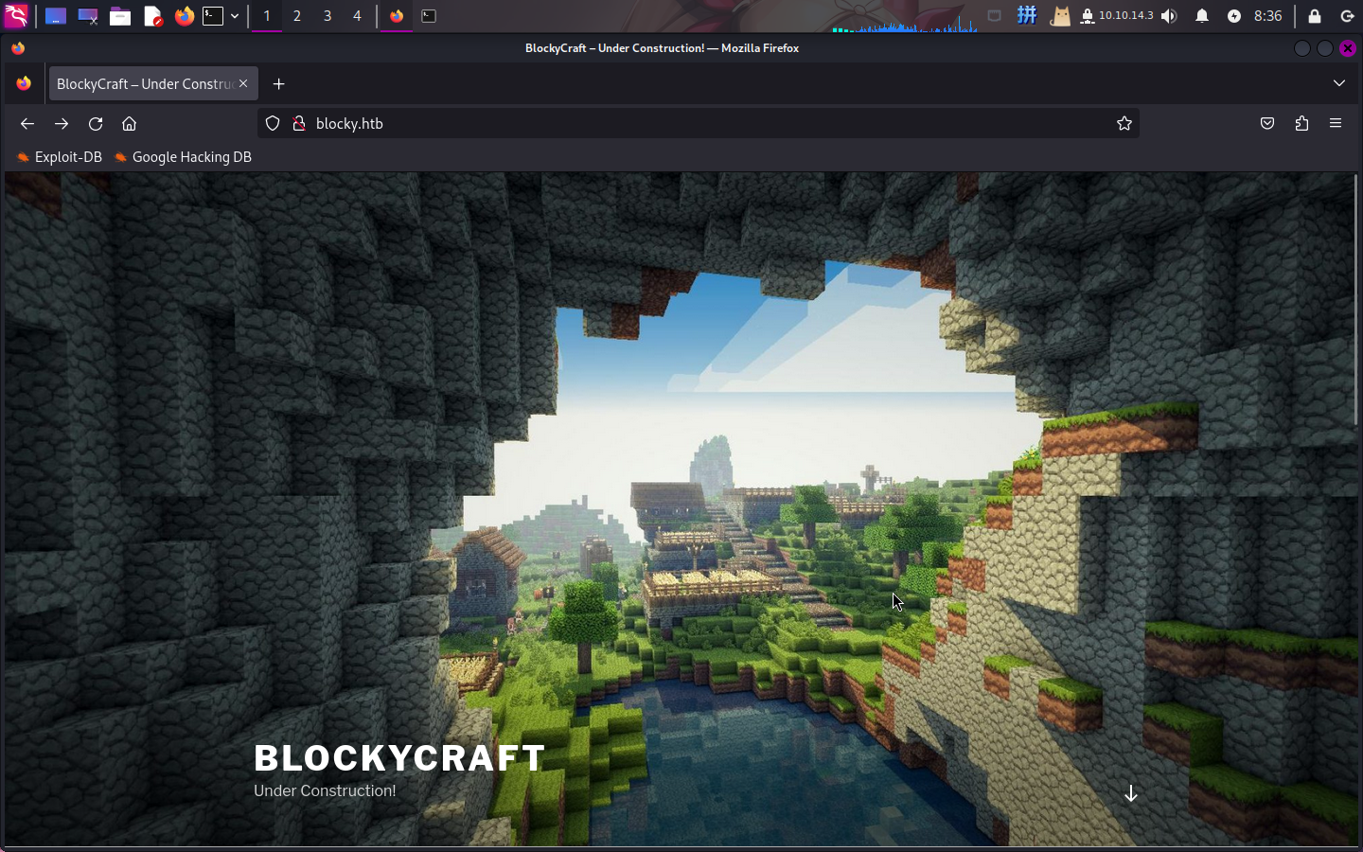Close the BlockyCraft tab
The image size is (1363, 852).
click(243, 84)
